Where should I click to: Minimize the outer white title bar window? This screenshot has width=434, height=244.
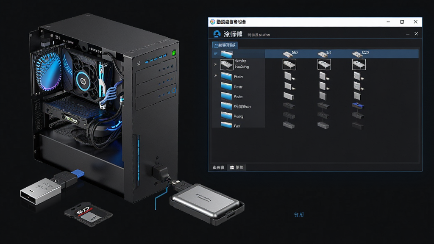click(388, 22)
